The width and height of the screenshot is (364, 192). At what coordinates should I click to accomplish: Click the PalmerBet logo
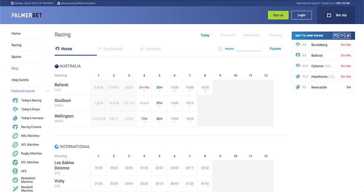tap(27, 15)
